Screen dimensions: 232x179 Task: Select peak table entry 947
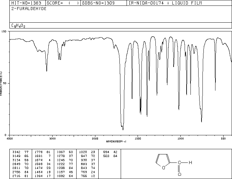tap(84, 156)
